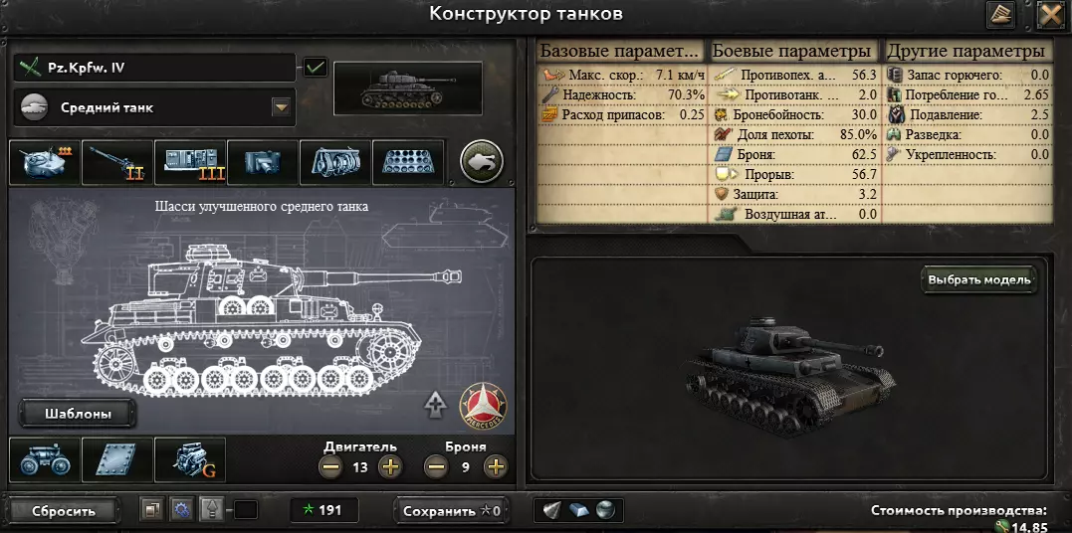Click the Pz.Kpfw. IV name field
The image size is (1072, 533).
[154, 68]
